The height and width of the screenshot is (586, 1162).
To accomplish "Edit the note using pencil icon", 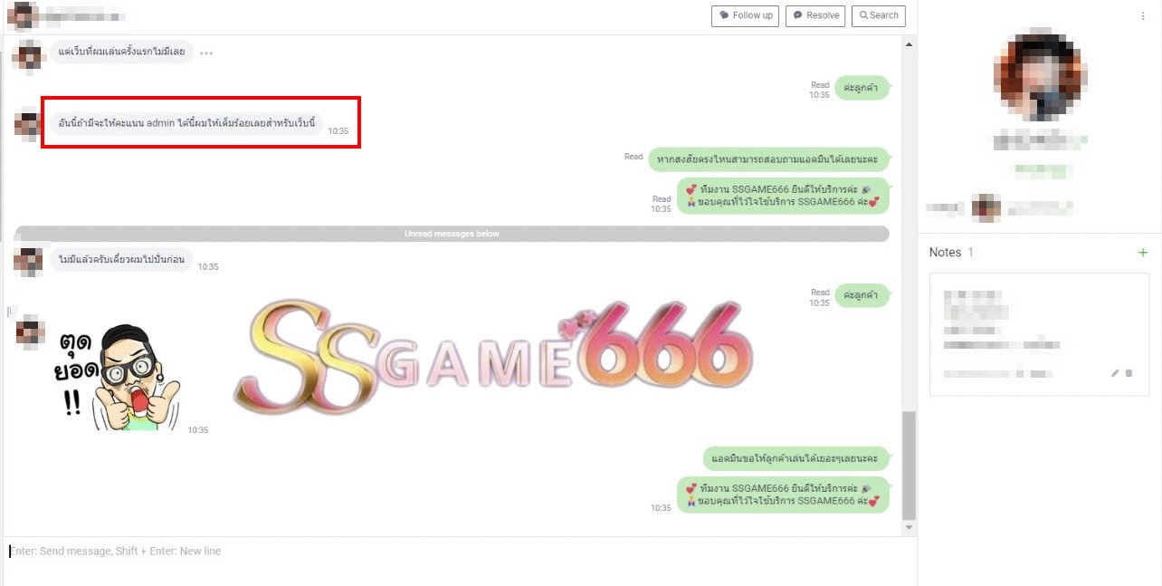I will pos(1115,373).
